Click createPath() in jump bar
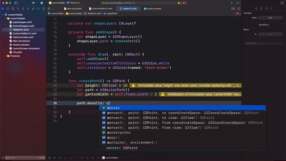 pyautogui.click(x=110, y=13)
